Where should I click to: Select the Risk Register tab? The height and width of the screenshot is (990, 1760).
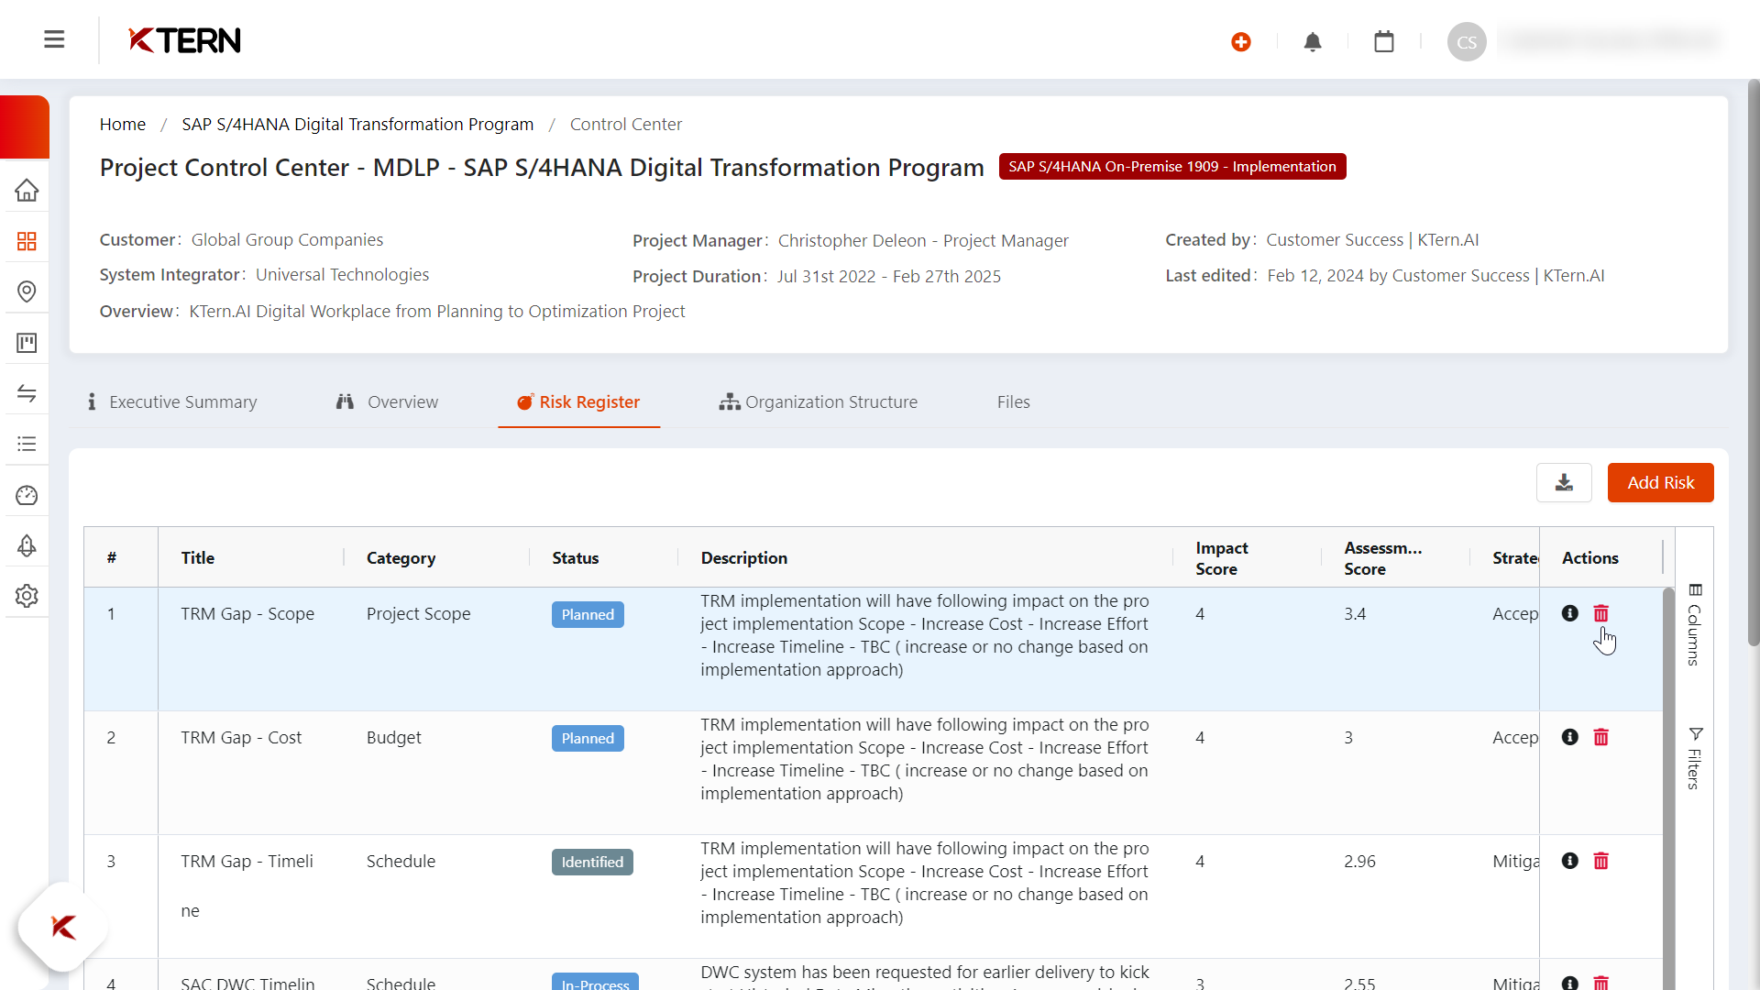point(578,401)
